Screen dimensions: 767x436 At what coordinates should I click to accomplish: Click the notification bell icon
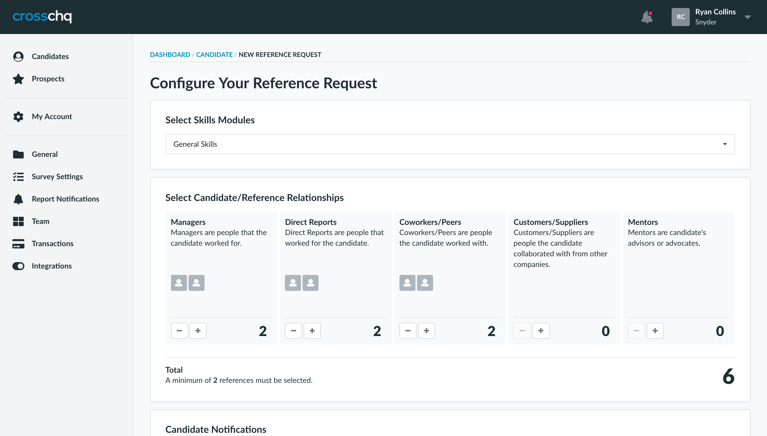click(647, 17)
